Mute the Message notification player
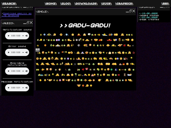Screen dimensions: 171x128 click(x=27, y=88)
